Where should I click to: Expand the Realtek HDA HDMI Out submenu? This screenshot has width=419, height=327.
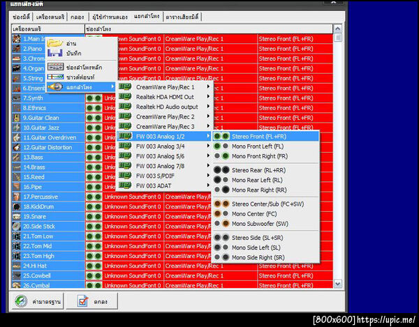tap(165, 97)
